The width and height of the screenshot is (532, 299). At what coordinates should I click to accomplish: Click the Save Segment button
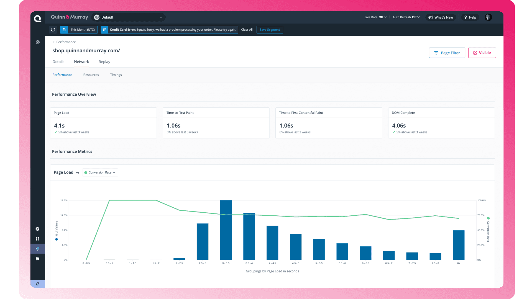(x=270, y=30)
